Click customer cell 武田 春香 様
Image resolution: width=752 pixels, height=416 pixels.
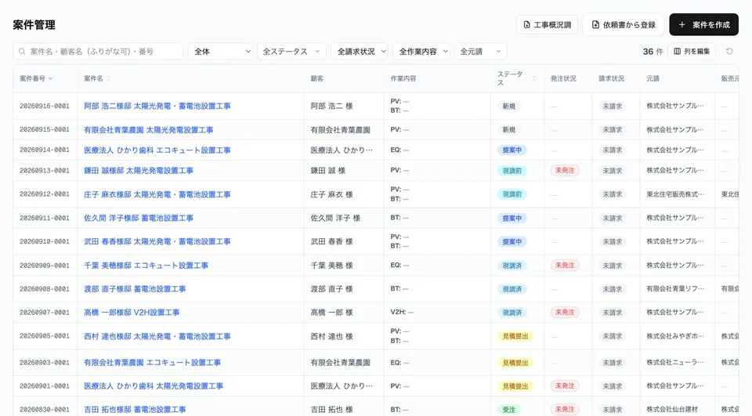(331, 241)
